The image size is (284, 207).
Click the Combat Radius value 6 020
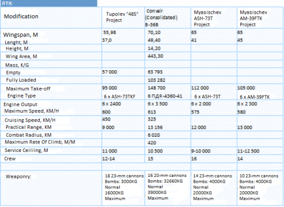coord(154,135)
